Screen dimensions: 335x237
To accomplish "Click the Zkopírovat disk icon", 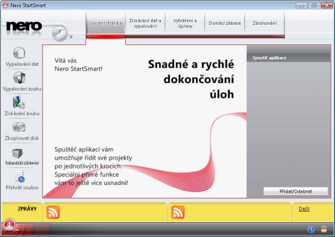I will (19, 127).
